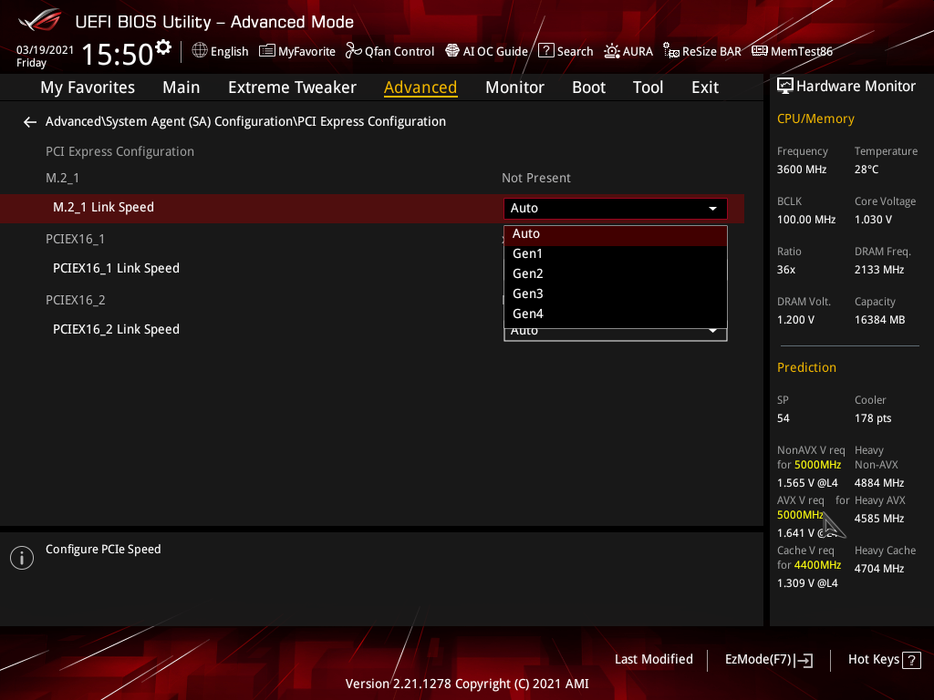This screenshot has width=934, height=700.
Task: Go to the Monitor tab
Action: coord(514,87)
